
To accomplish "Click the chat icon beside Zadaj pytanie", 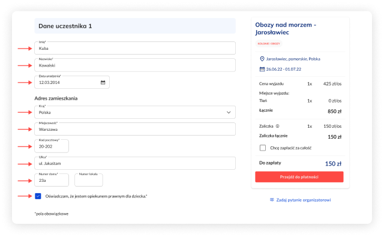I will click(x=272, y=200).
